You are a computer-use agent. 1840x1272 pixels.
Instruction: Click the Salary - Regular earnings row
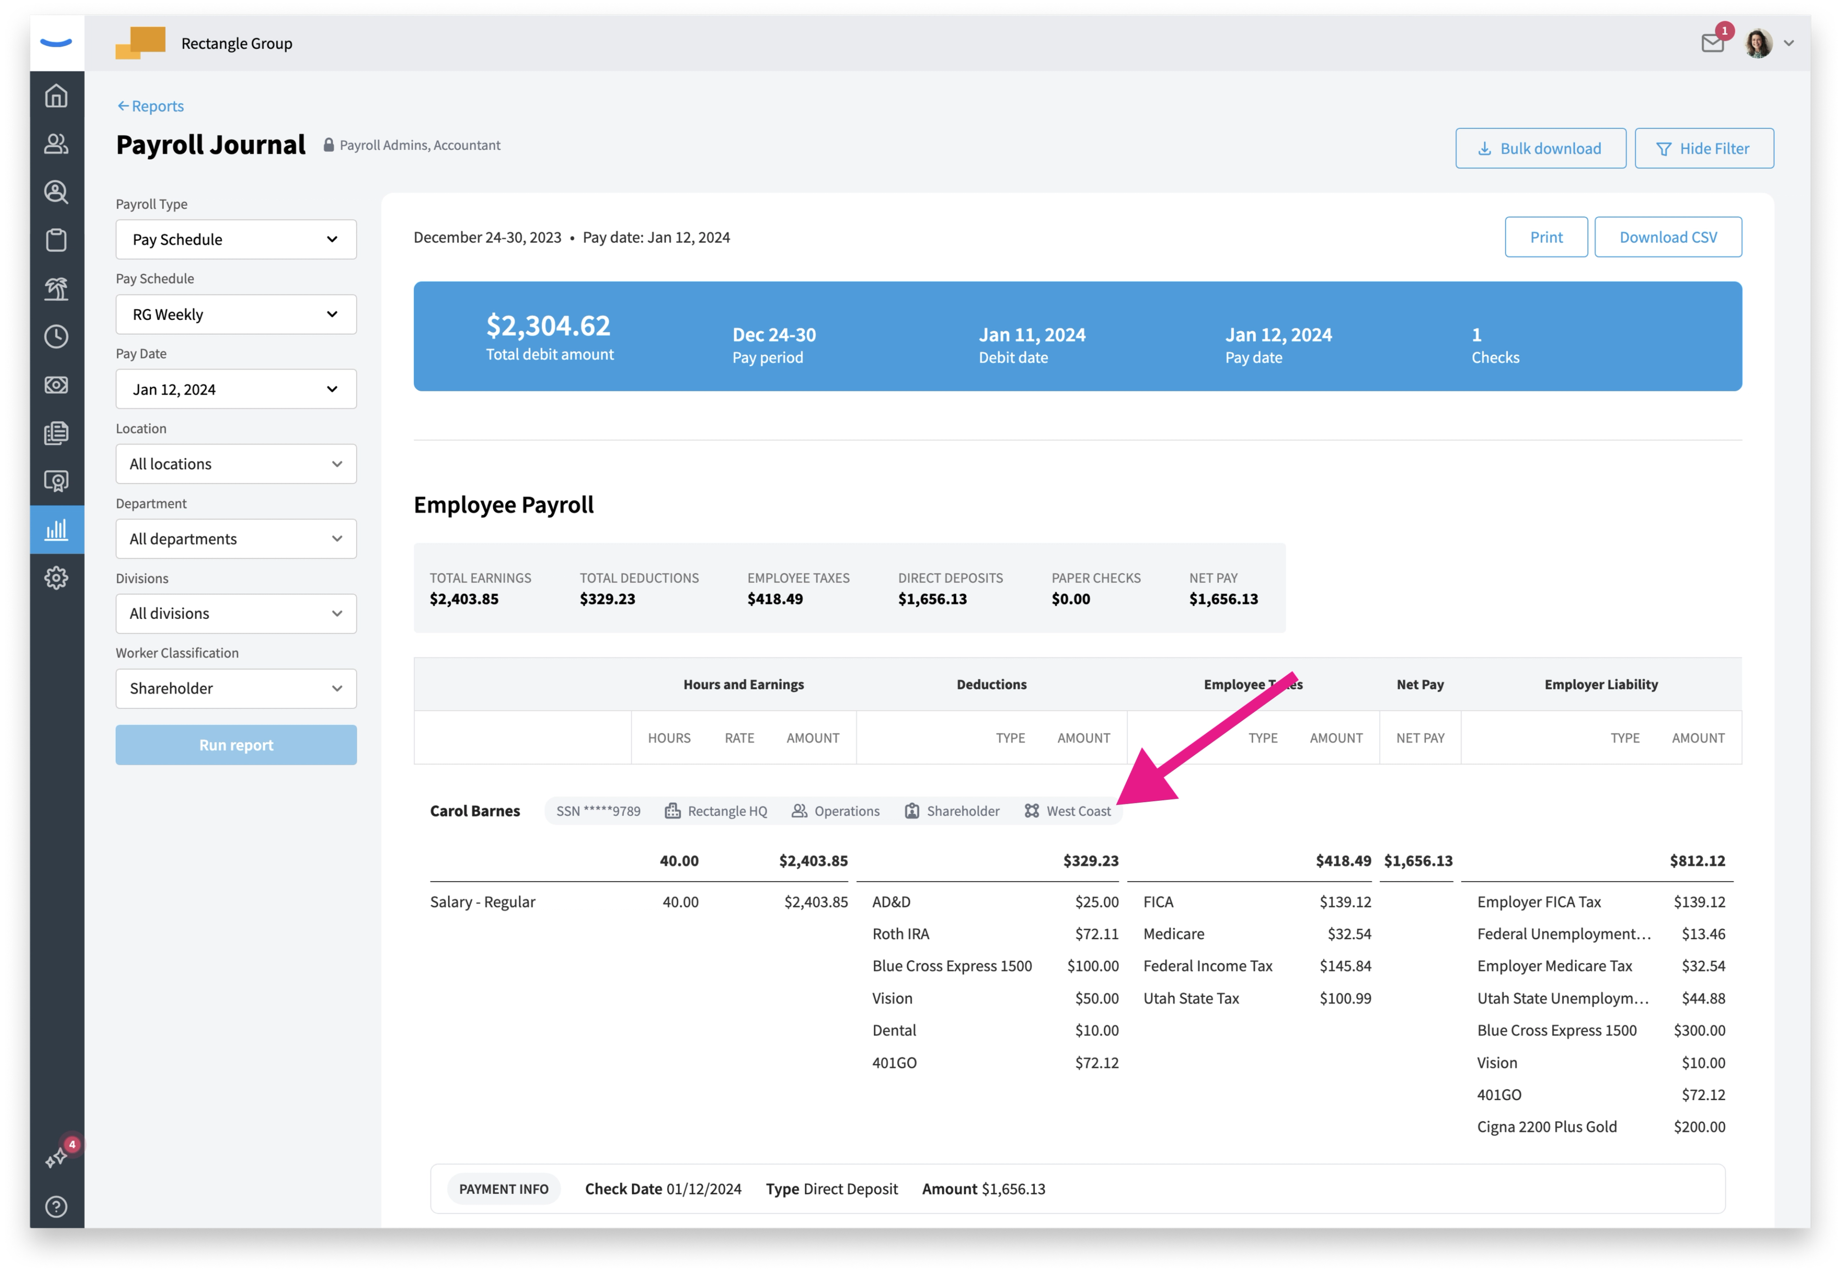[639, 901]
